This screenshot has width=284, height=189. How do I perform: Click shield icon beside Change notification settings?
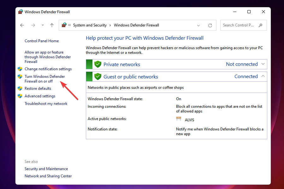point(20,69)
